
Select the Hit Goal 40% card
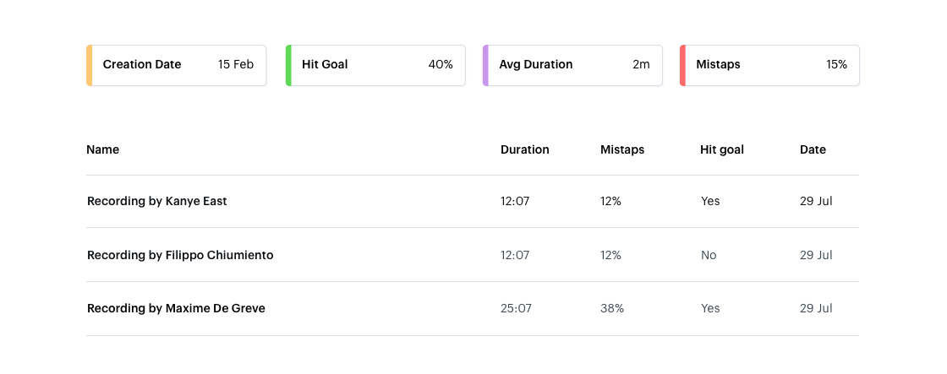pos(375,65)
